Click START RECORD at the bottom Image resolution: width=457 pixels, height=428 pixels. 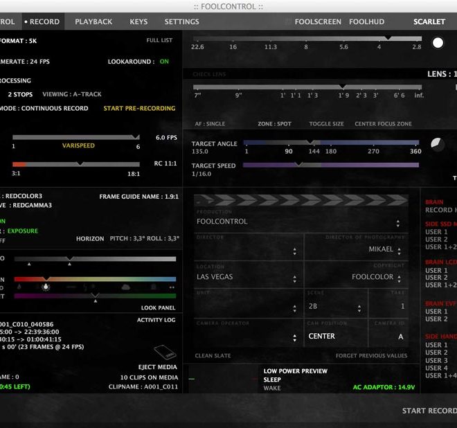tap(429, 411)
